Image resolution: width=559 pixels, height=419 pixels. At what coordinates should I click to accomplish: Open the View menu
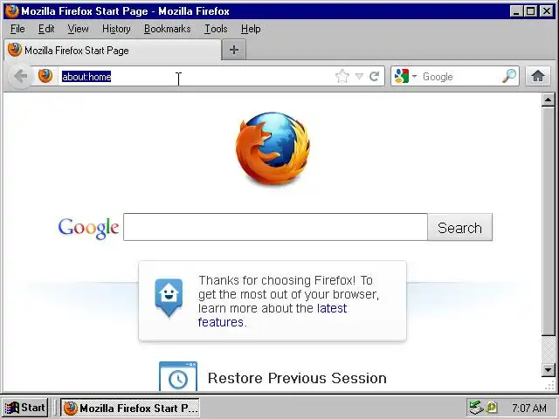[78, 29]
